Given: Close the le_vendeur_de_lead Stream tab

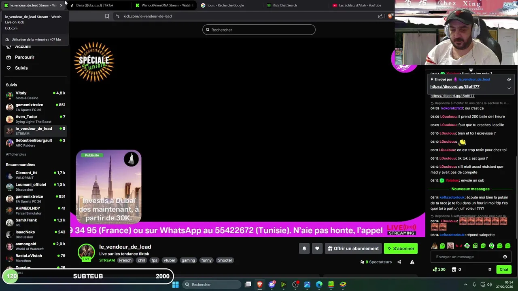Looking at the screenshot, I should (x=61, y=5).
